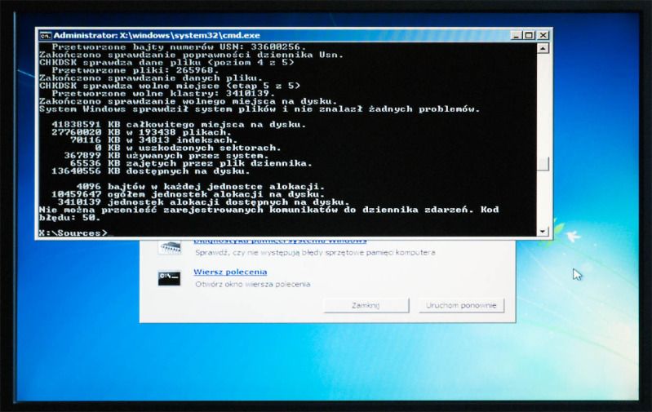The width and height of the screenshot is (652, 412).
Task: Click the cmd window scrollbar thumb
Action: [543, 163]
